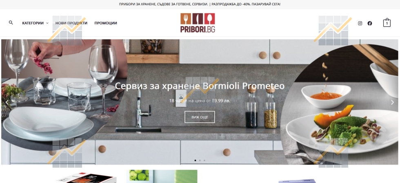Go to the previous slide arrow
Image resolution: width=400 pixels, height=183 pixels.
click(x=7, y=102)
